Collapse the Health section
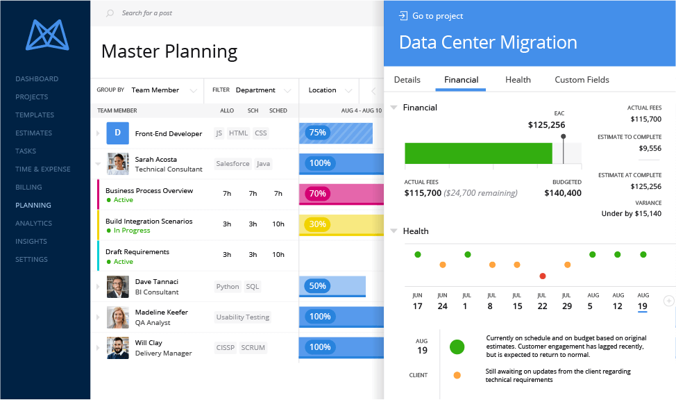Viewport: 676px width, 400px height. click(394, 231)
